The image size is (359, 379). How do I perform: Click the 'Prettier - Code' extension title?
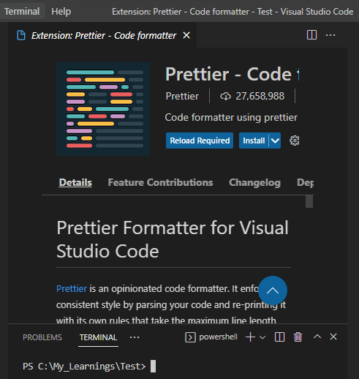[x=232, y=74]
